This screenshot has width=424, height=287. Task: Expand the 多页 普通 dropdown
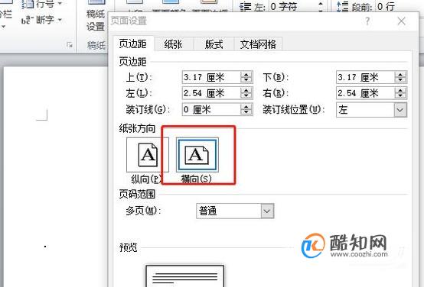coord(267,211)
